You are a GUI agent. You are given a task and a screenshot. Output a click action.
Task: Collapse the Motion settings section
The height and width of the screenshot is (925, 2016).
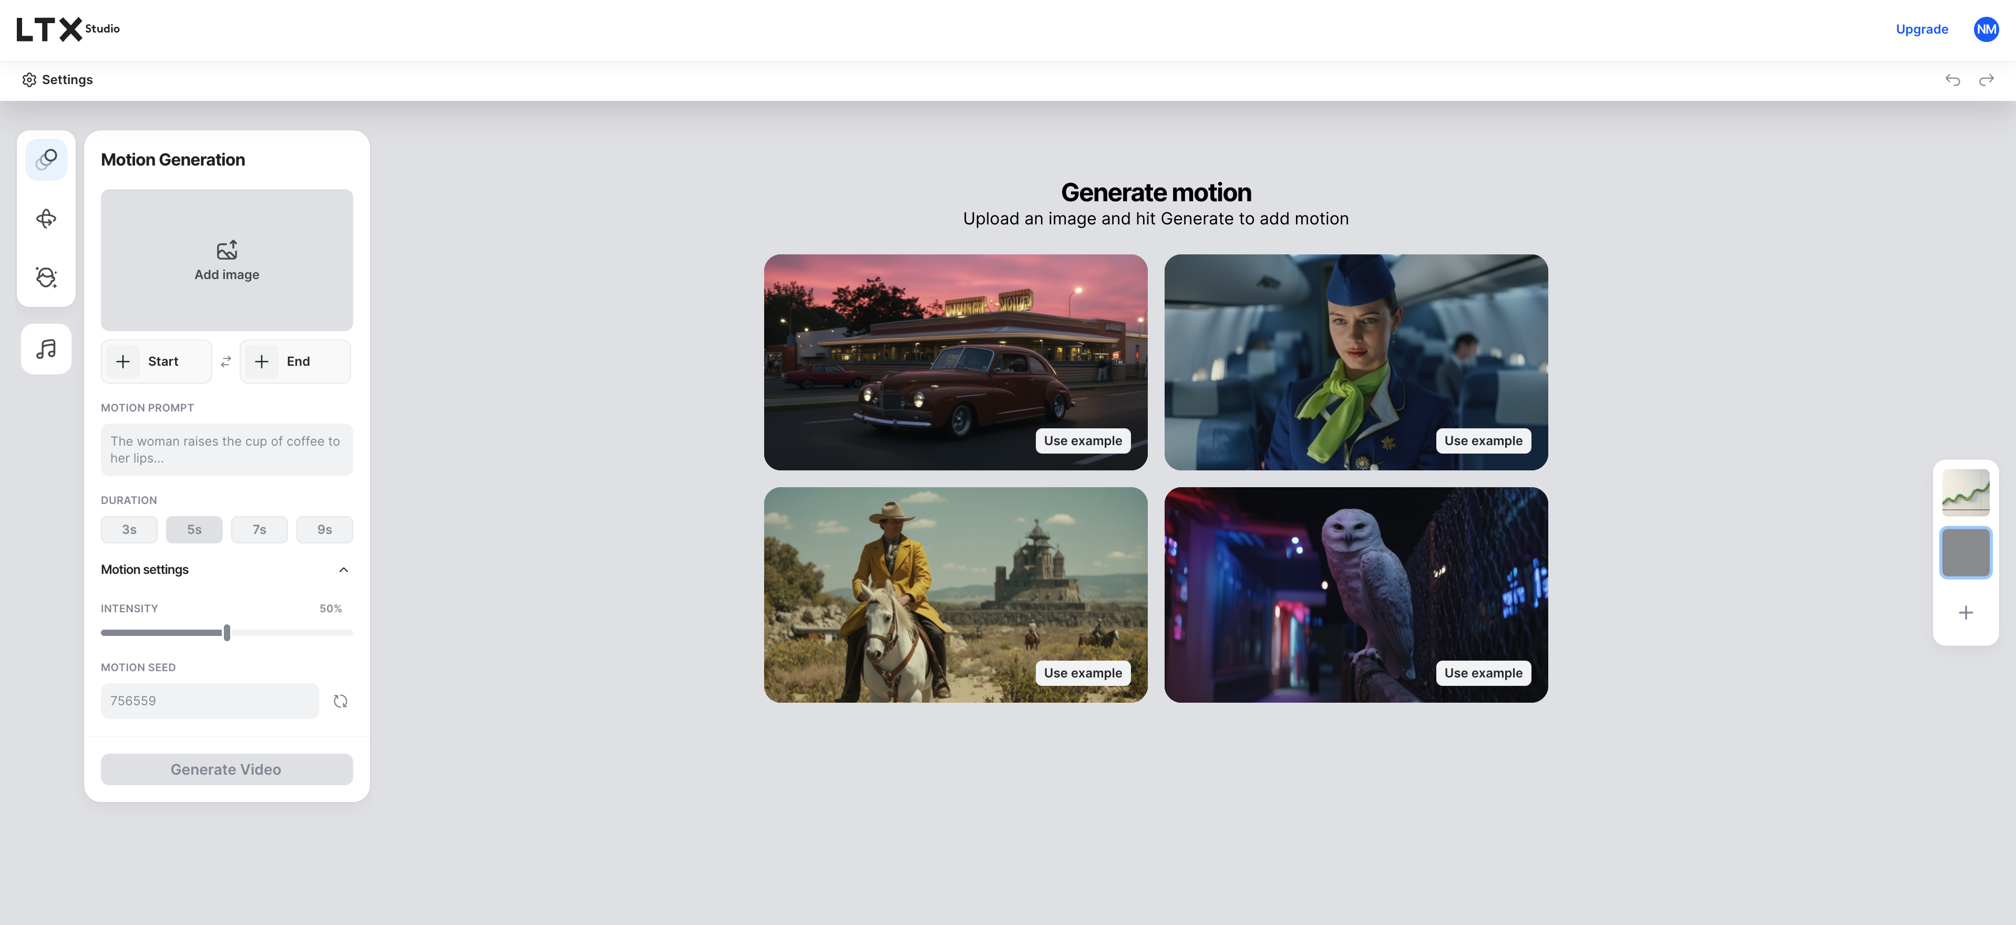(x=343, y=570)
